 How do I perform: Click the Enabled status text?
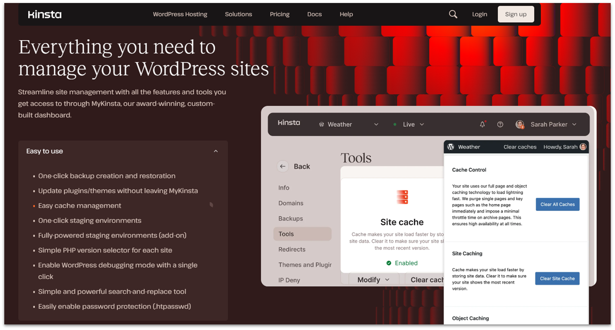(x=406, y=263)
